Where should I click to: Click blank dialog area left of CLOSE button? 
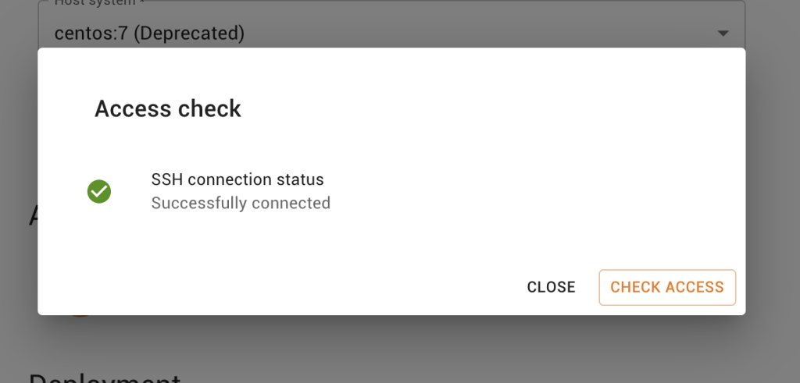[306, 287]
